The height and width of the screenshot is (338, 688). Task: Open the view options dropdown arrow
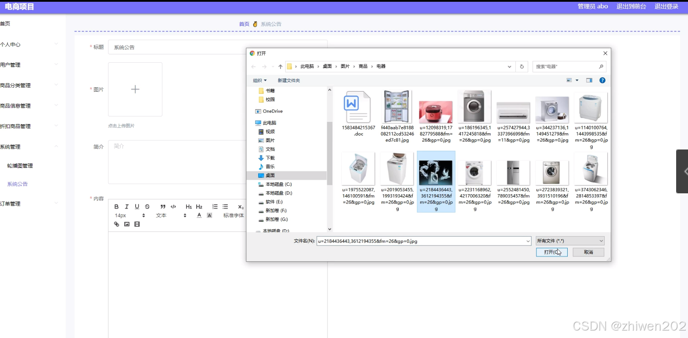pos(577,80)
